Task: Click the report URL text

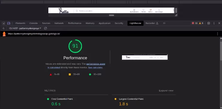Action: click(34, 34)
